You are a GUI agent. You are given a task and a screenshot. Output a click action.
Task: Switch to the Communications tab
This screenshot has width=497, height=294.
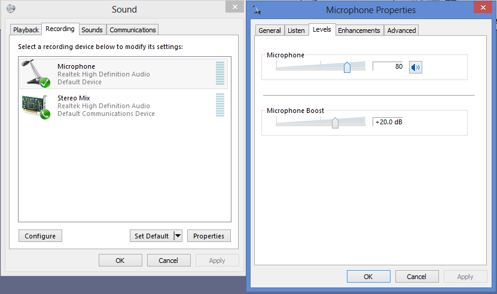133,30
